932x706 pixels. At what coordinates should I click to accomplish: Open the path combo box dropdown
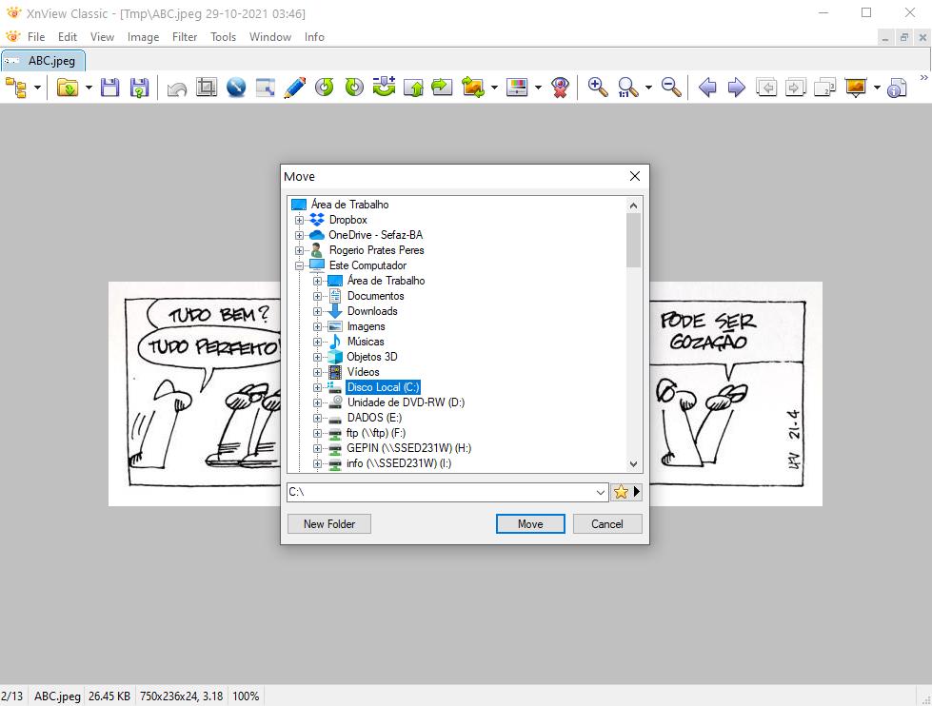pyautogui.click(x=601, y=492)
